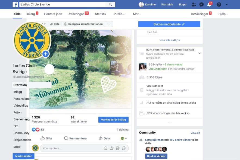
Task: Open Lotta Björnson's profile link
Action: click(x=154, y=140)
